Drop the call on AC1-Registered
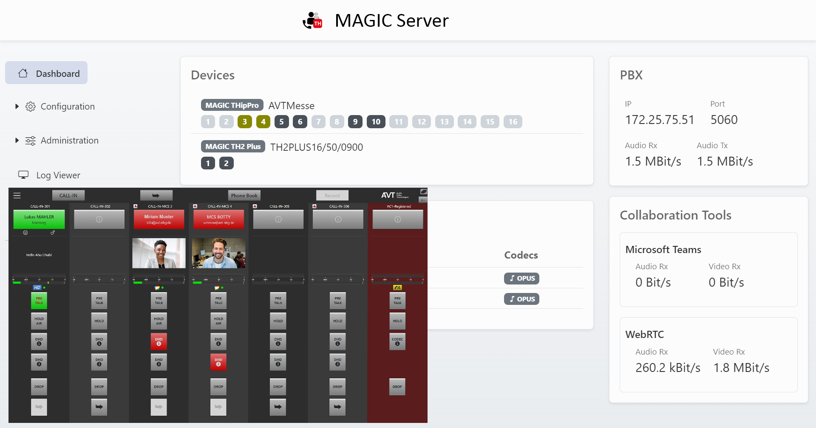This screenshot has width=816, height=428. point(397,386)
